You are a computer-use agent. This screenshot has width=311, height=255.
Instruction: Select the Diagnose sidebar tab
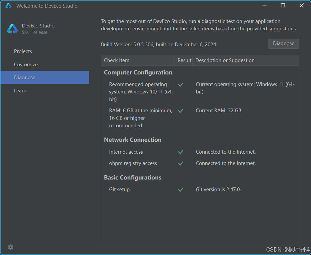[25, 77]
